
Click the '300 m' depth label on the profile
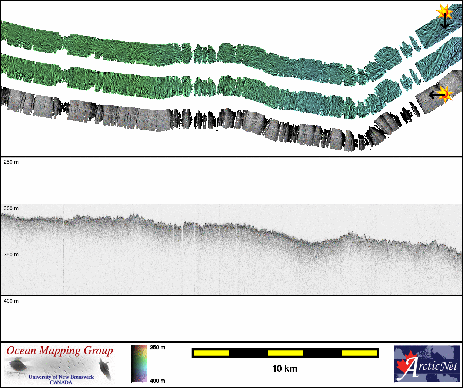[11, 208]
